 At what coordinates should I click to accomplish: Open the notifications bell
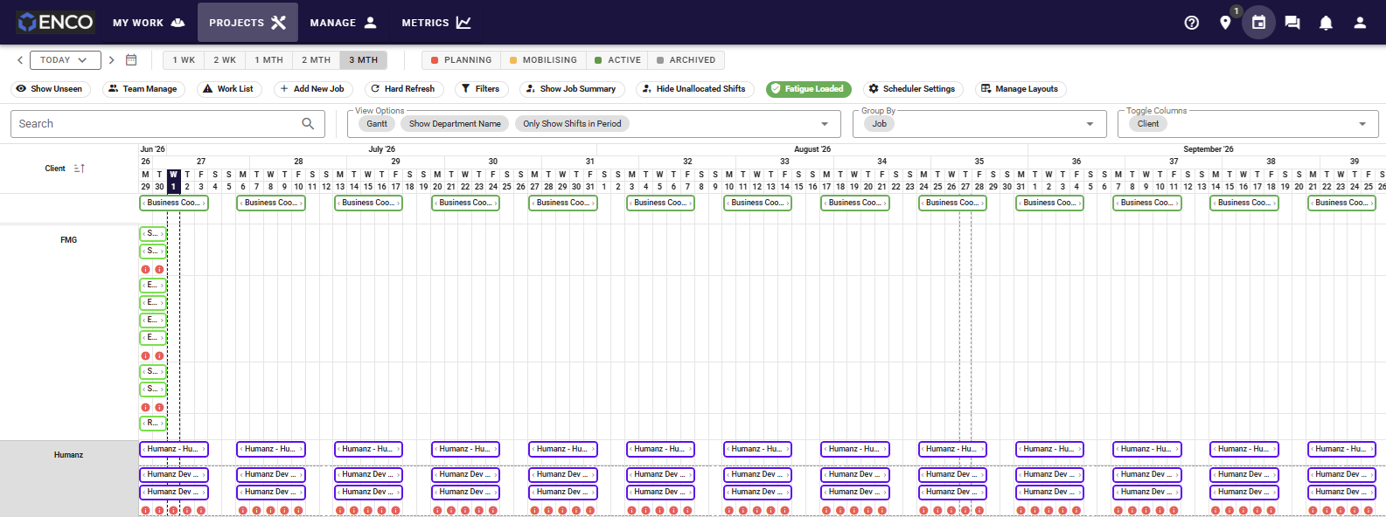click(x=1326, y=23)
